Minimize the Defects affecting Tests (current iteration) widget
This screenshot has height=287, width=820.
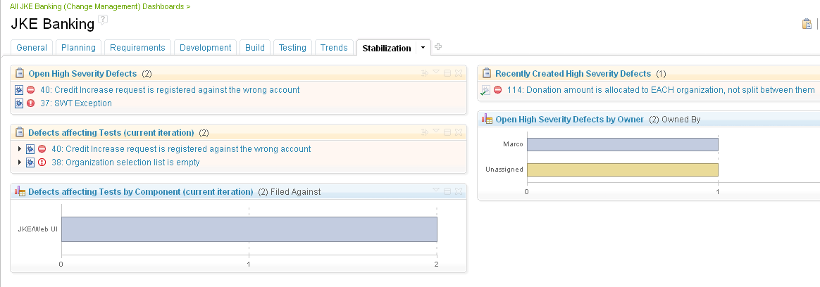pyautogui.click(x=447, y=132)
